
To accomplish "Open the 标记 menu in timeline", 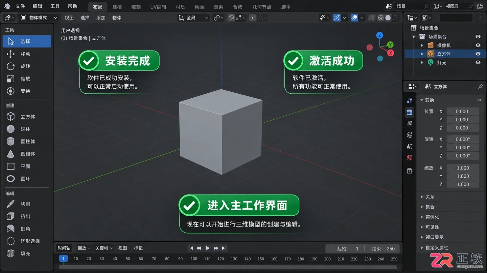I will [x=138, y=248].
